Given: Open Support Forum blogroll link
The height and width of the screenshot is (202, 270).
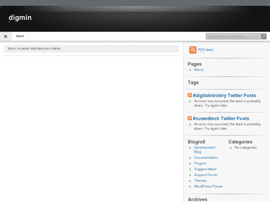Looking at the screenshot, I should (x=206, y=175).
